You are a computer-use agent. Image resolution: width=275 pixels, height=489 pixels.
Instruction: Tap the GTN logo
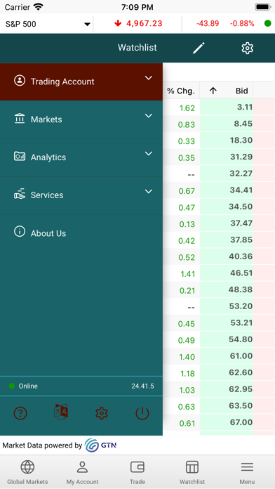coord(100,445)
